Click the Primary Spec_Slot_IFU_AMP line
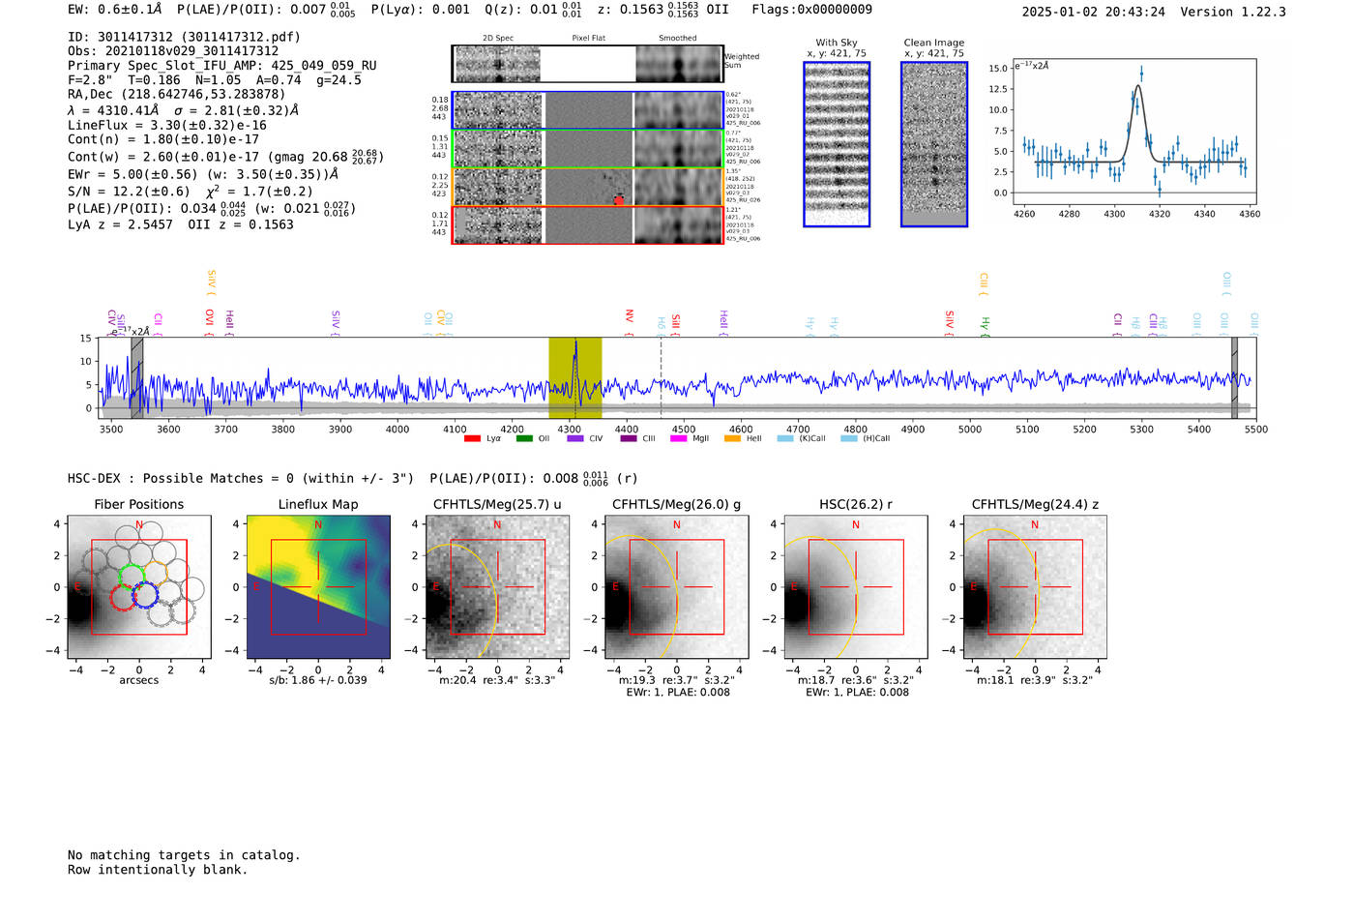1354x922 pixels. (222, 66)
